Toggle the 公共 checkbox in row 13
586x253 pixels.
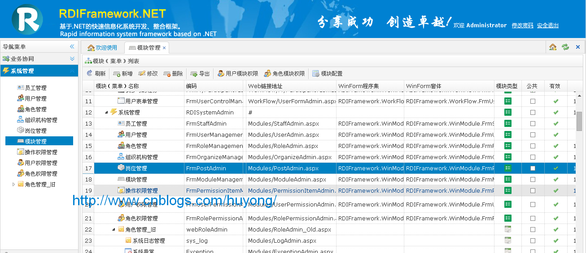533,124
